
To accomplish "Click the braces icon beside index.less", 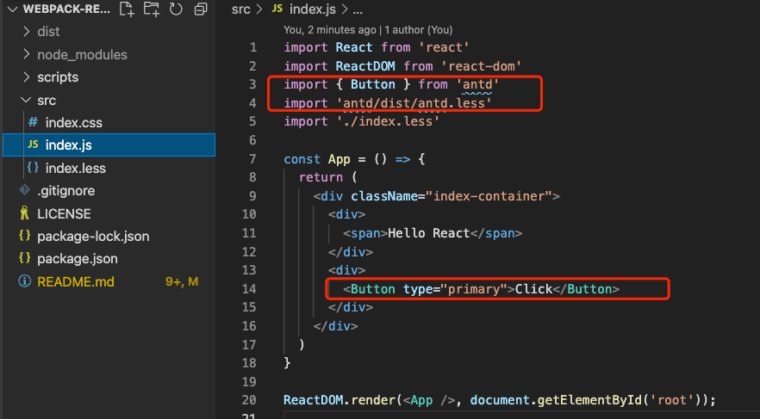I will [x=33, y=168].
